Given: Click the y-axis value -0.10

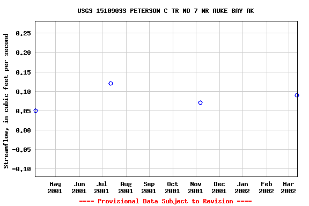Looking at the screenshot, I should [21, 169].
